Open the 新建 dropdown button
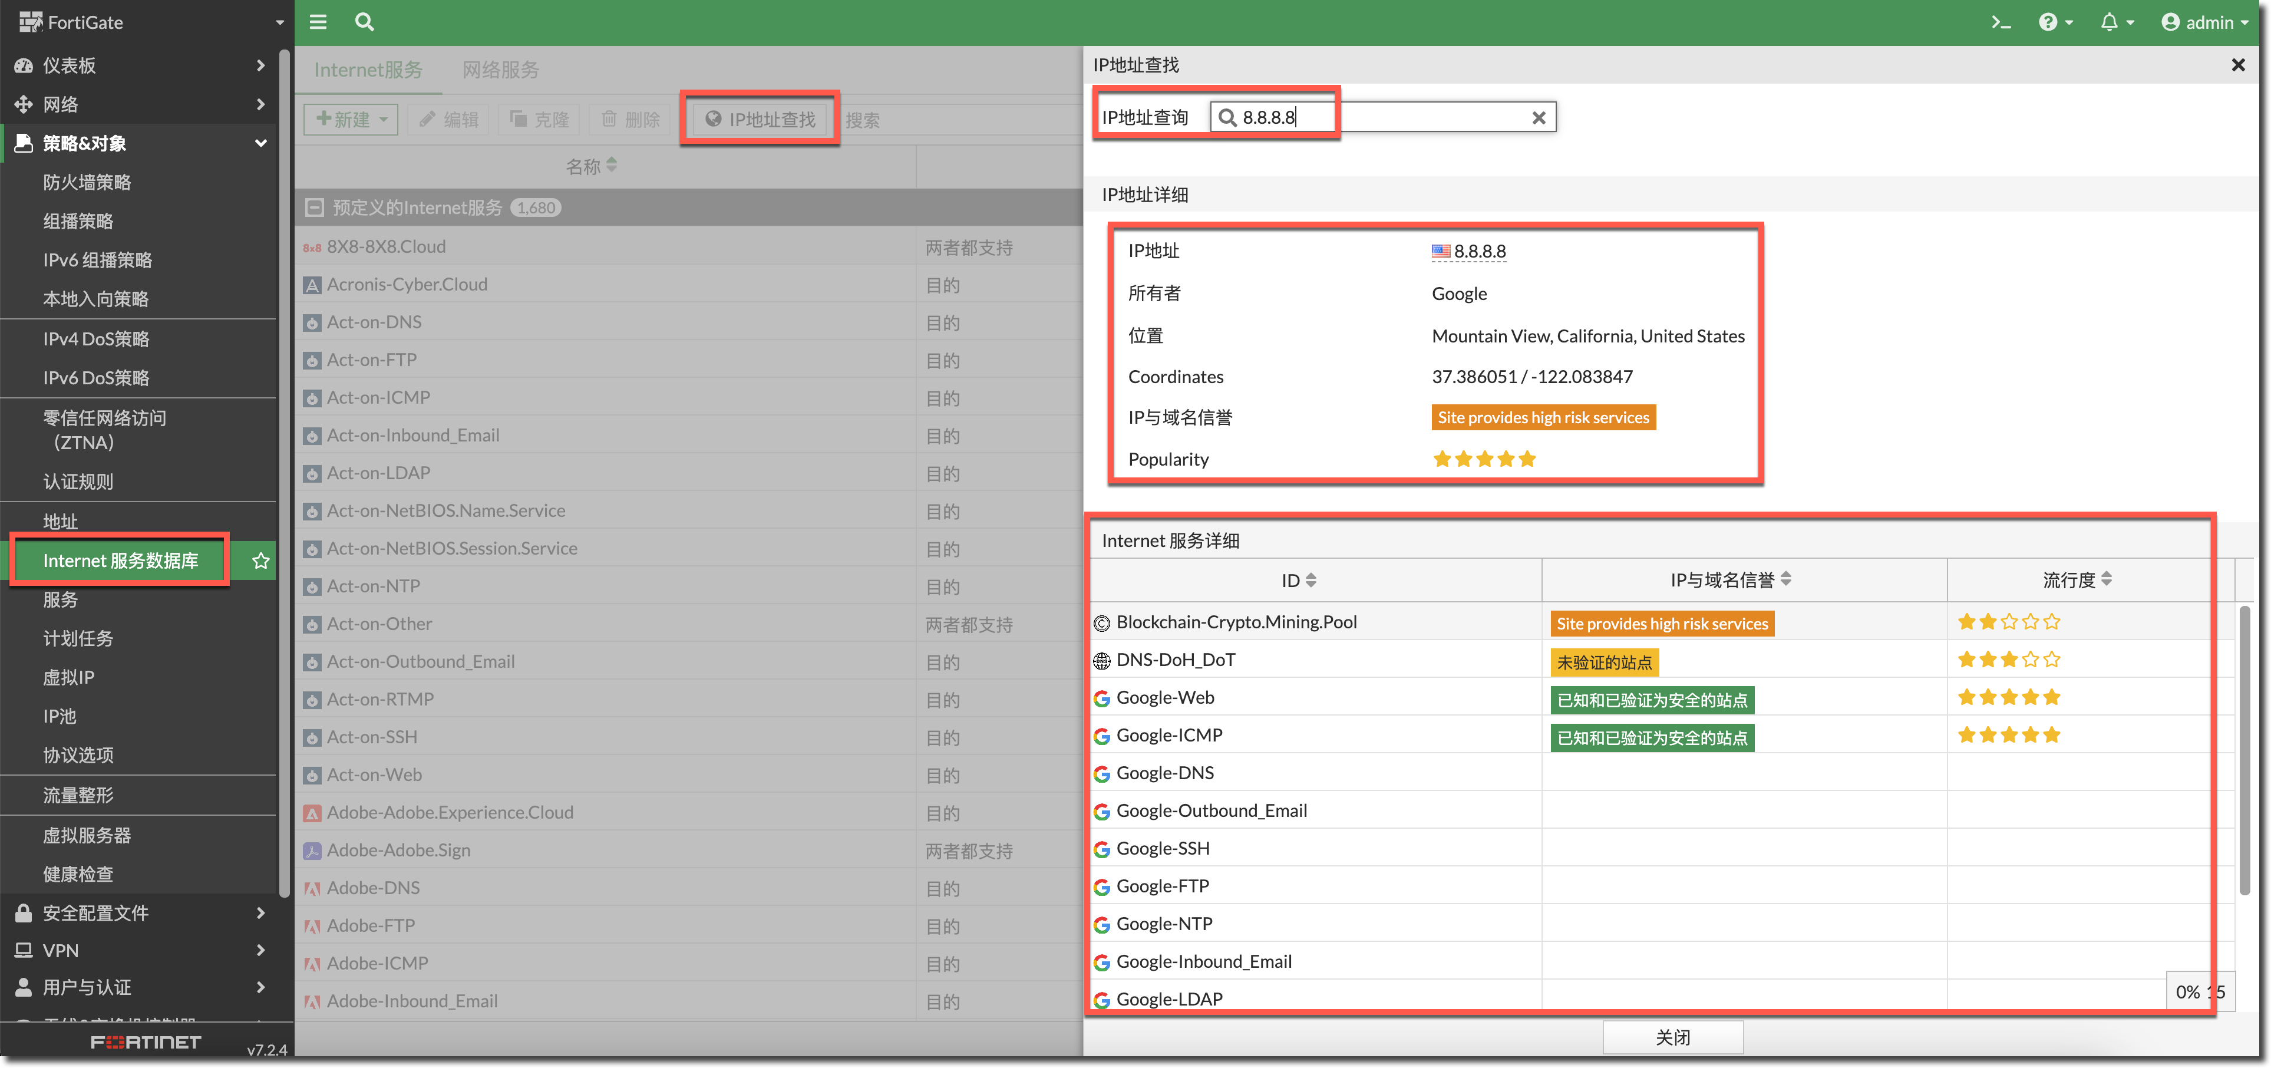The width and height of the screenshot is (2271, 1068). 351,119
